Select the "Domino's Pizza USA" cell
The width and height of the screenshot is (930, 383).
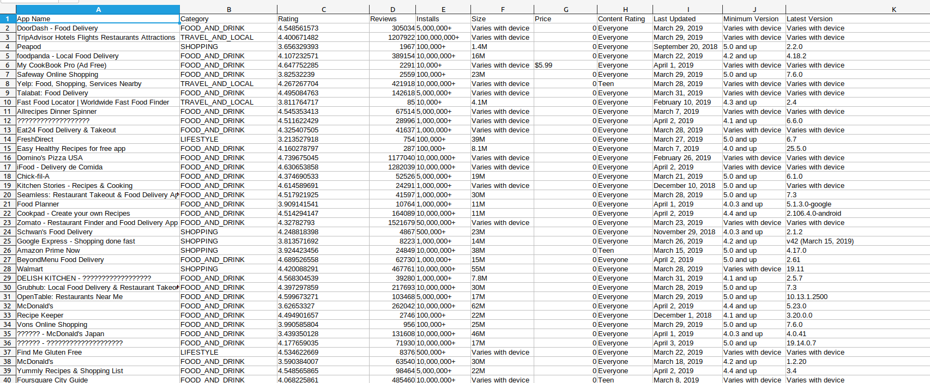(x=98, y=157)
